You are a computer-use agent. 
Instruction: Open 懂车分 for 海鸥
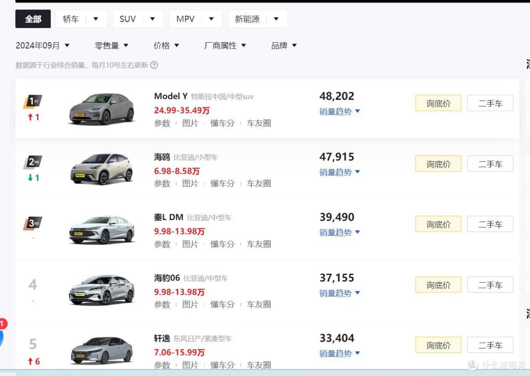(x=222, y=184)
